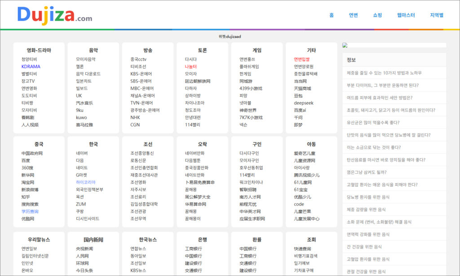
Task: Open MBC-온에어 broadcast link
Action: [142, 88]
